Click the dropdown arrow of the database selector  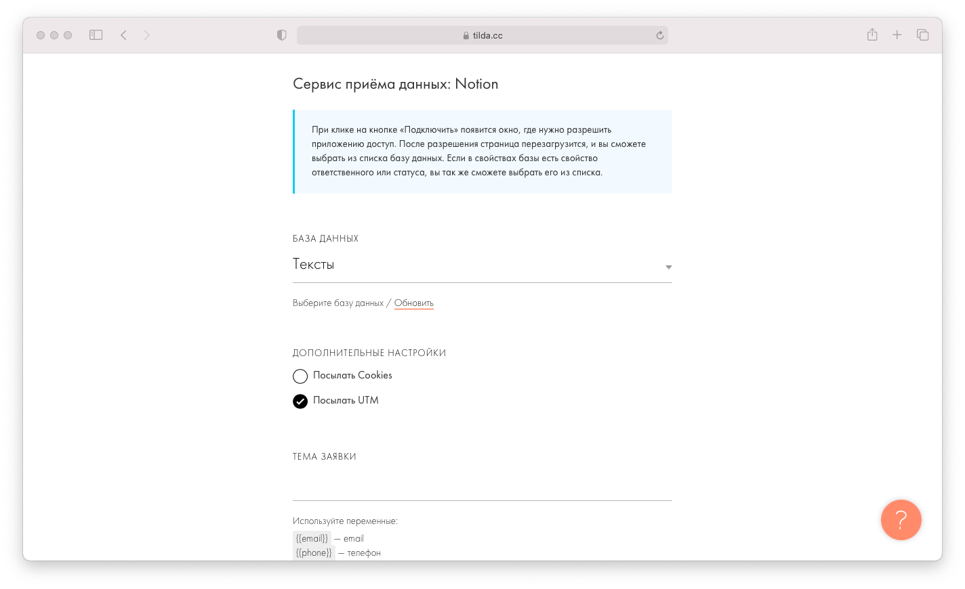click(669, 267)
